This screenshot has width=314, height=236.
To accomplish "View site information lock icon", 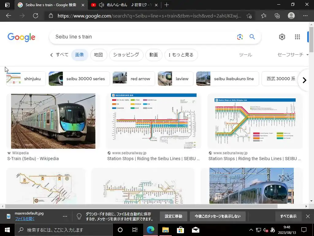I will pyautogui.click(x=51, y=16).
